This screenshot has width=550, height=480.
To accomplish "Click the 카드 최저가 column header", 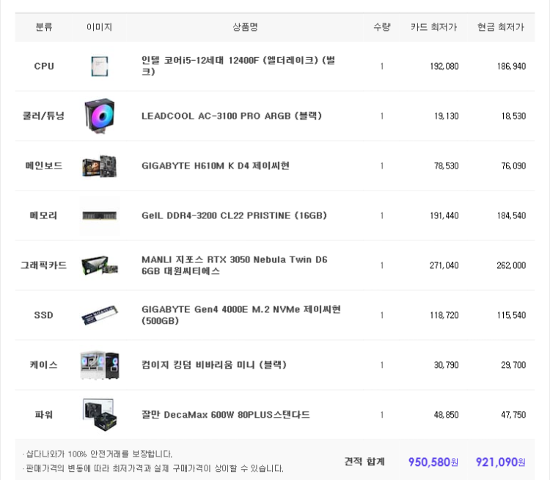I will (433, 27).
